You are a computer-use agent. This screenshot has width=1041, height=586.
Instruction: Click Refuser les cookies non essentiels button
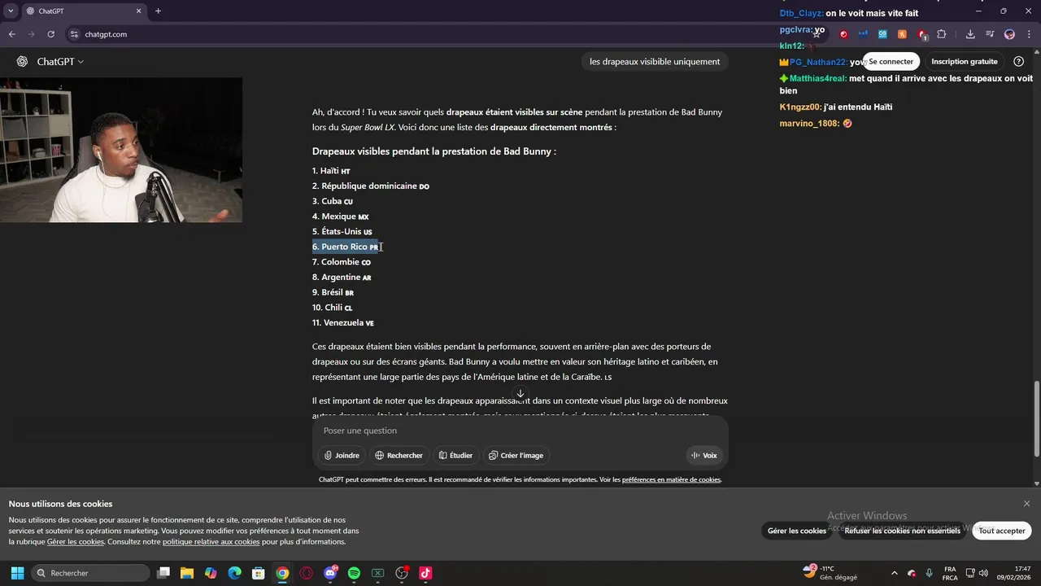[x=902, y=531]
